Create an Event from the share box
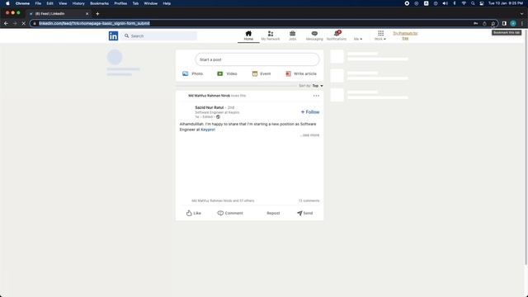This screenshot has height=297, width=528. (262, 73)
